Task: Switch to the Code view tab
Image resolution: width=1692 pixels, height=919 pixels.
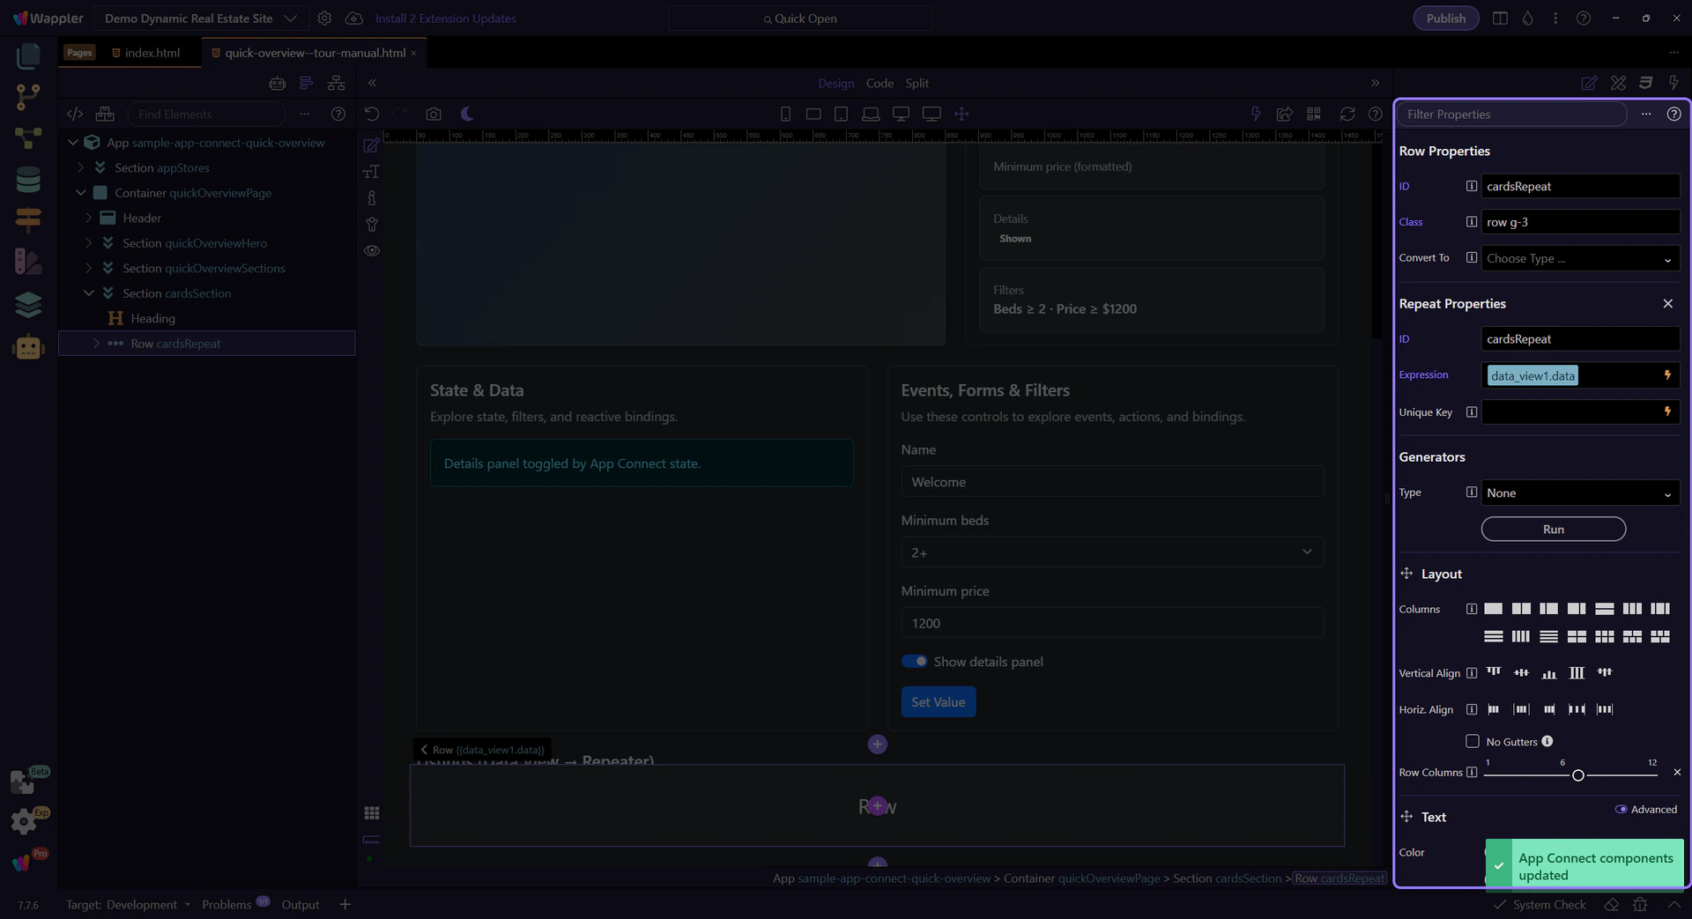Action: pyautogui.click(x=879, y=83)
